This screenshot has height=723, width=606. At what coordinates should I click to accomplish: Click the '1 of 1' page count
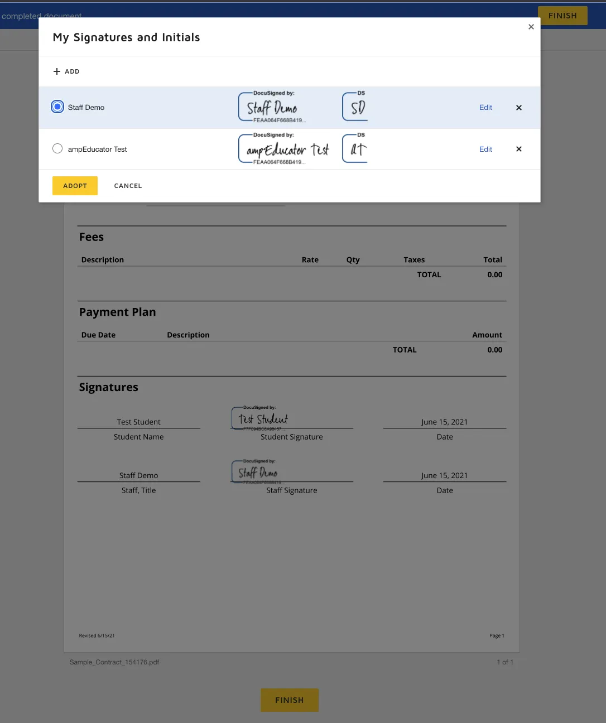coord(505,662)
